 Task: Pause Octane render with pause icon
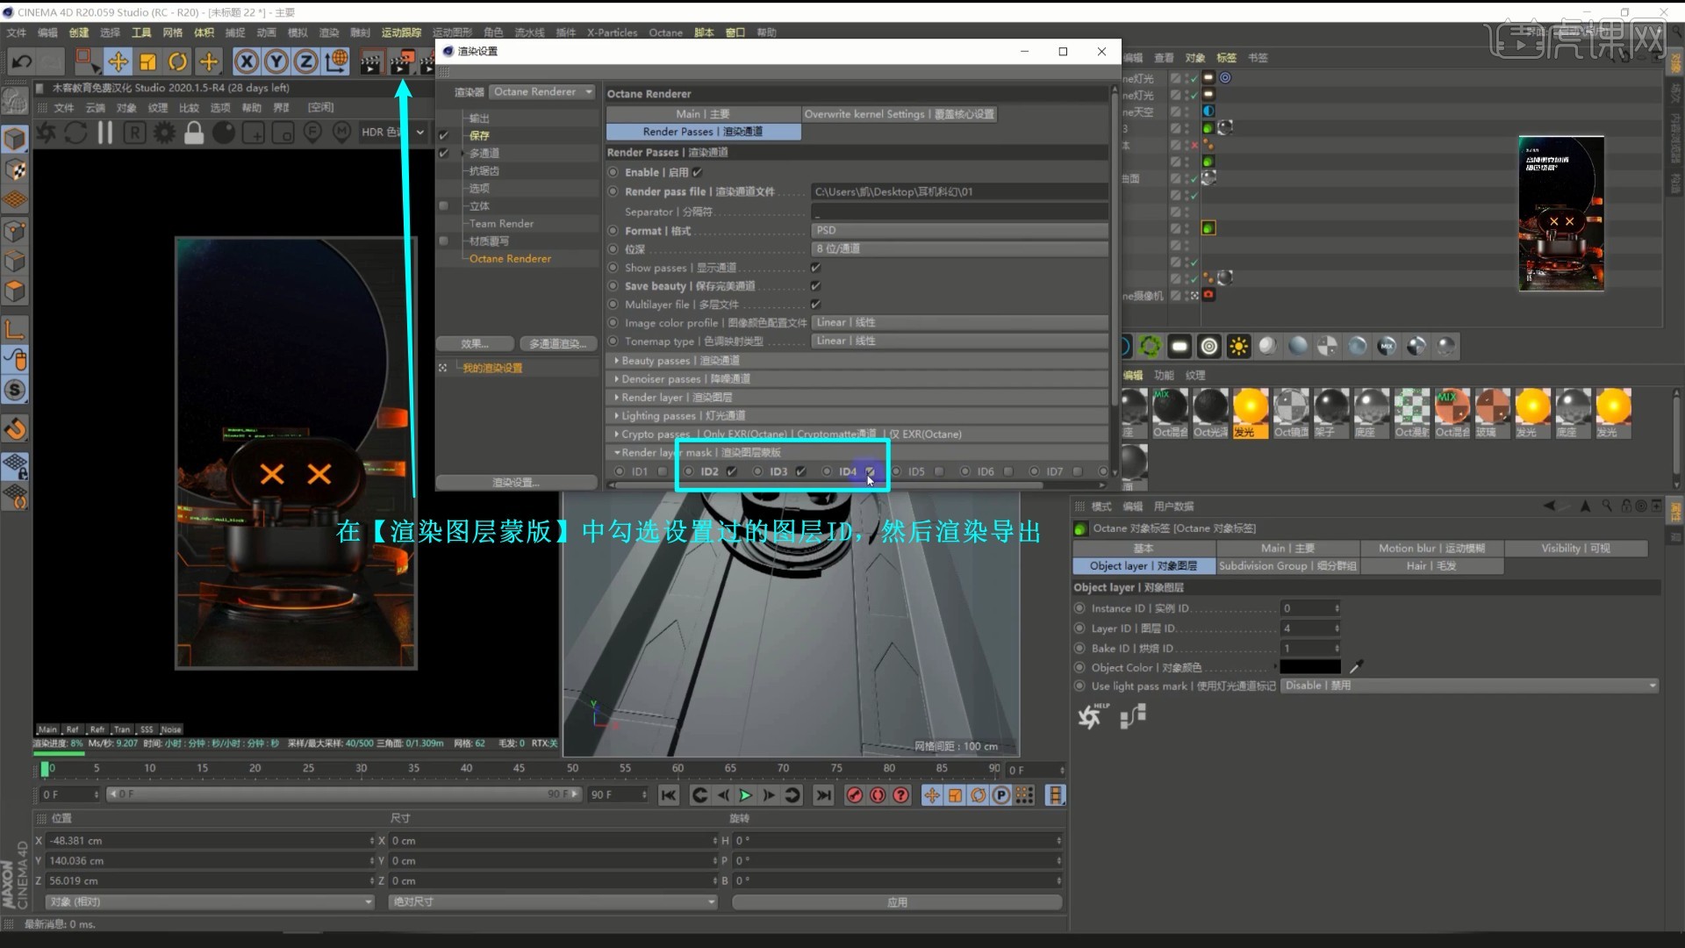105,133
